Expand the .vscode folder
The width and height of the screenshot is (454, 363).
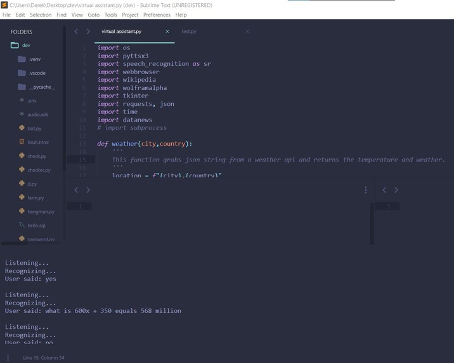coord(37,73)
